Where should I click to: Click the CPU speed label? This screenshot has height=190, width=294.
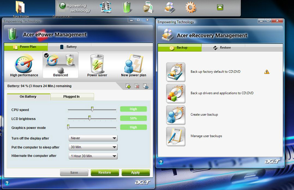pyautogui.click(x=20, y=110)
